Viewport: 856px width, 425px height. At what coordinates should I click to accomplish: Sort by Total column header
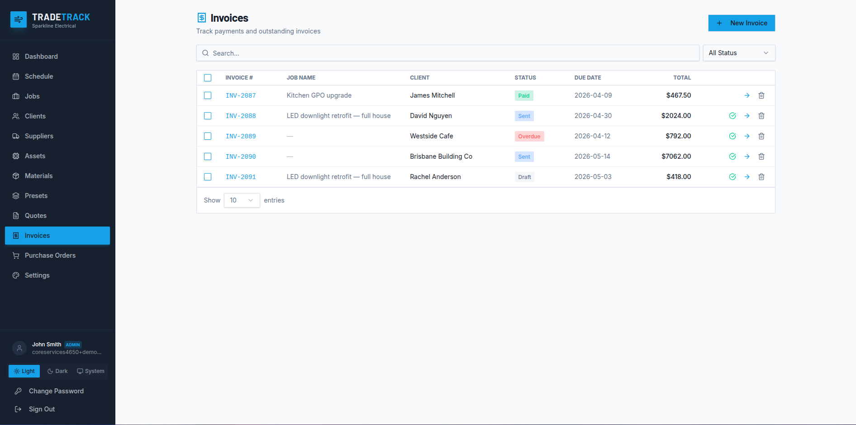[682, 78]
